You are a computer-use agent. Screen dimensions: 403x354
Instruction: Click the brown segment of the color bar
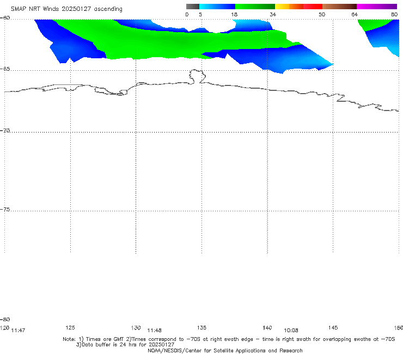pos(339,7)
